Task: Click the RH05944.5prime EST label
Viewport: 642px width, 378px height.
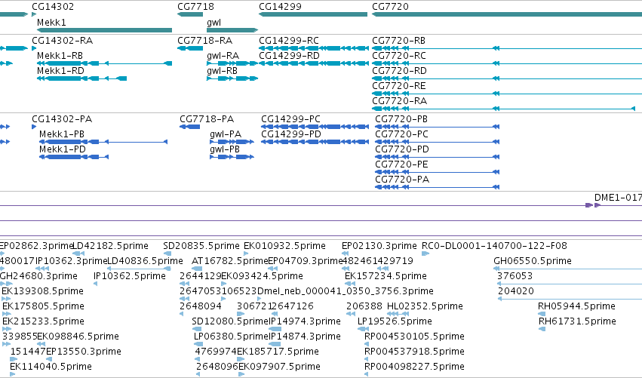Action: (x=576, y=306)
